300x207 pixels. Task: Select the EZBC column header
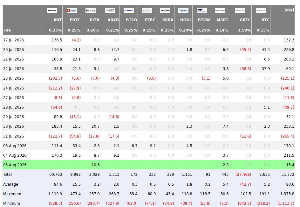(150, 20)
